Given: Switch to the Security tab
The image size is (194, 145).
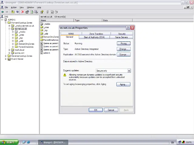Looking at the screenshot, I should point(122,34).
